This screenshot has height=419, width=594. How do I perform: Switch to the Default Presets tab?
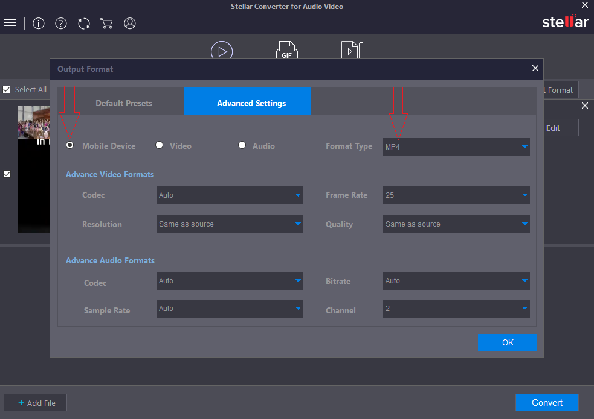click(124, 103)
